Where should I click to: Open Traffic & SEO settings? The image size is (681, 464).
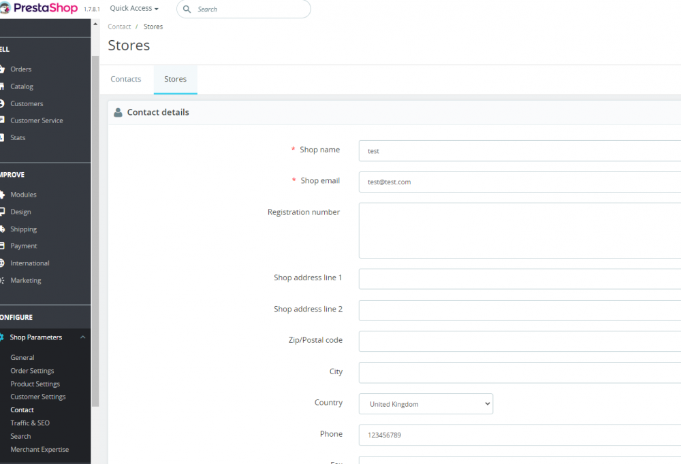point(30,423)
